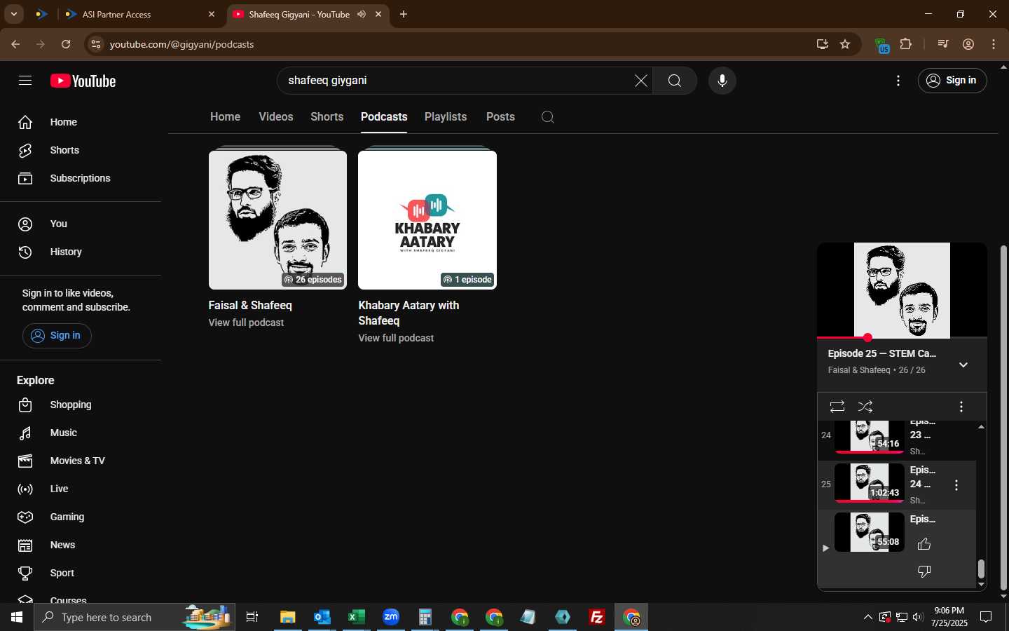Switch to the channel Shorts tab

click(x=327, y=117)
